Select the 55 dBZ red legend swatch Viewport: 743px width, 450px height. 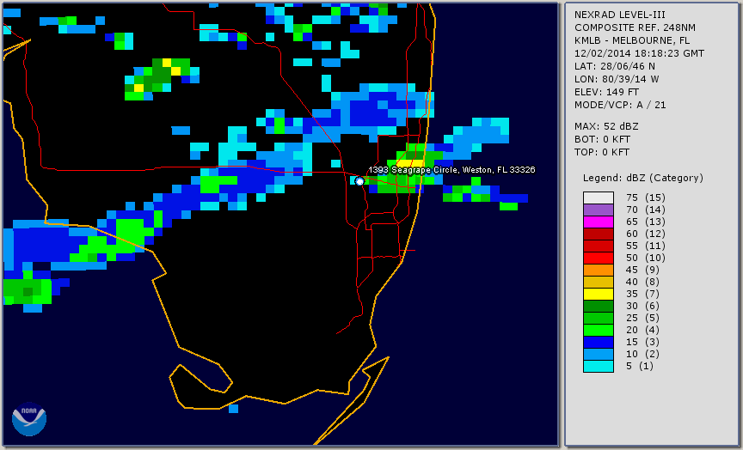598,246
